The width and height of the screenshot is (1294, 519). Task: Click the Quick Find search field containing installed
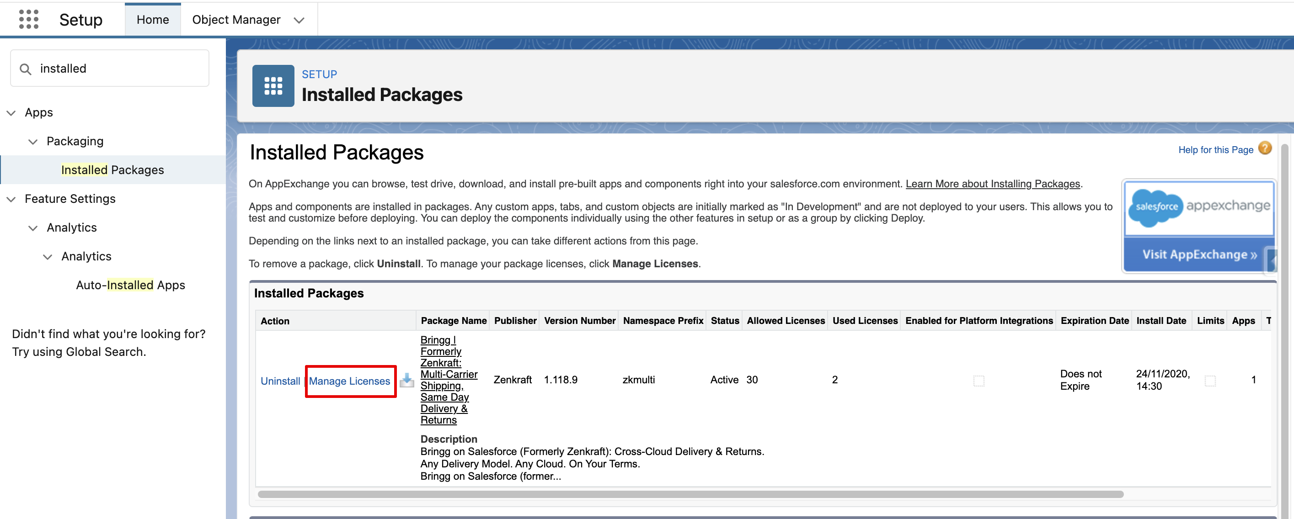[x=109, y=68]
